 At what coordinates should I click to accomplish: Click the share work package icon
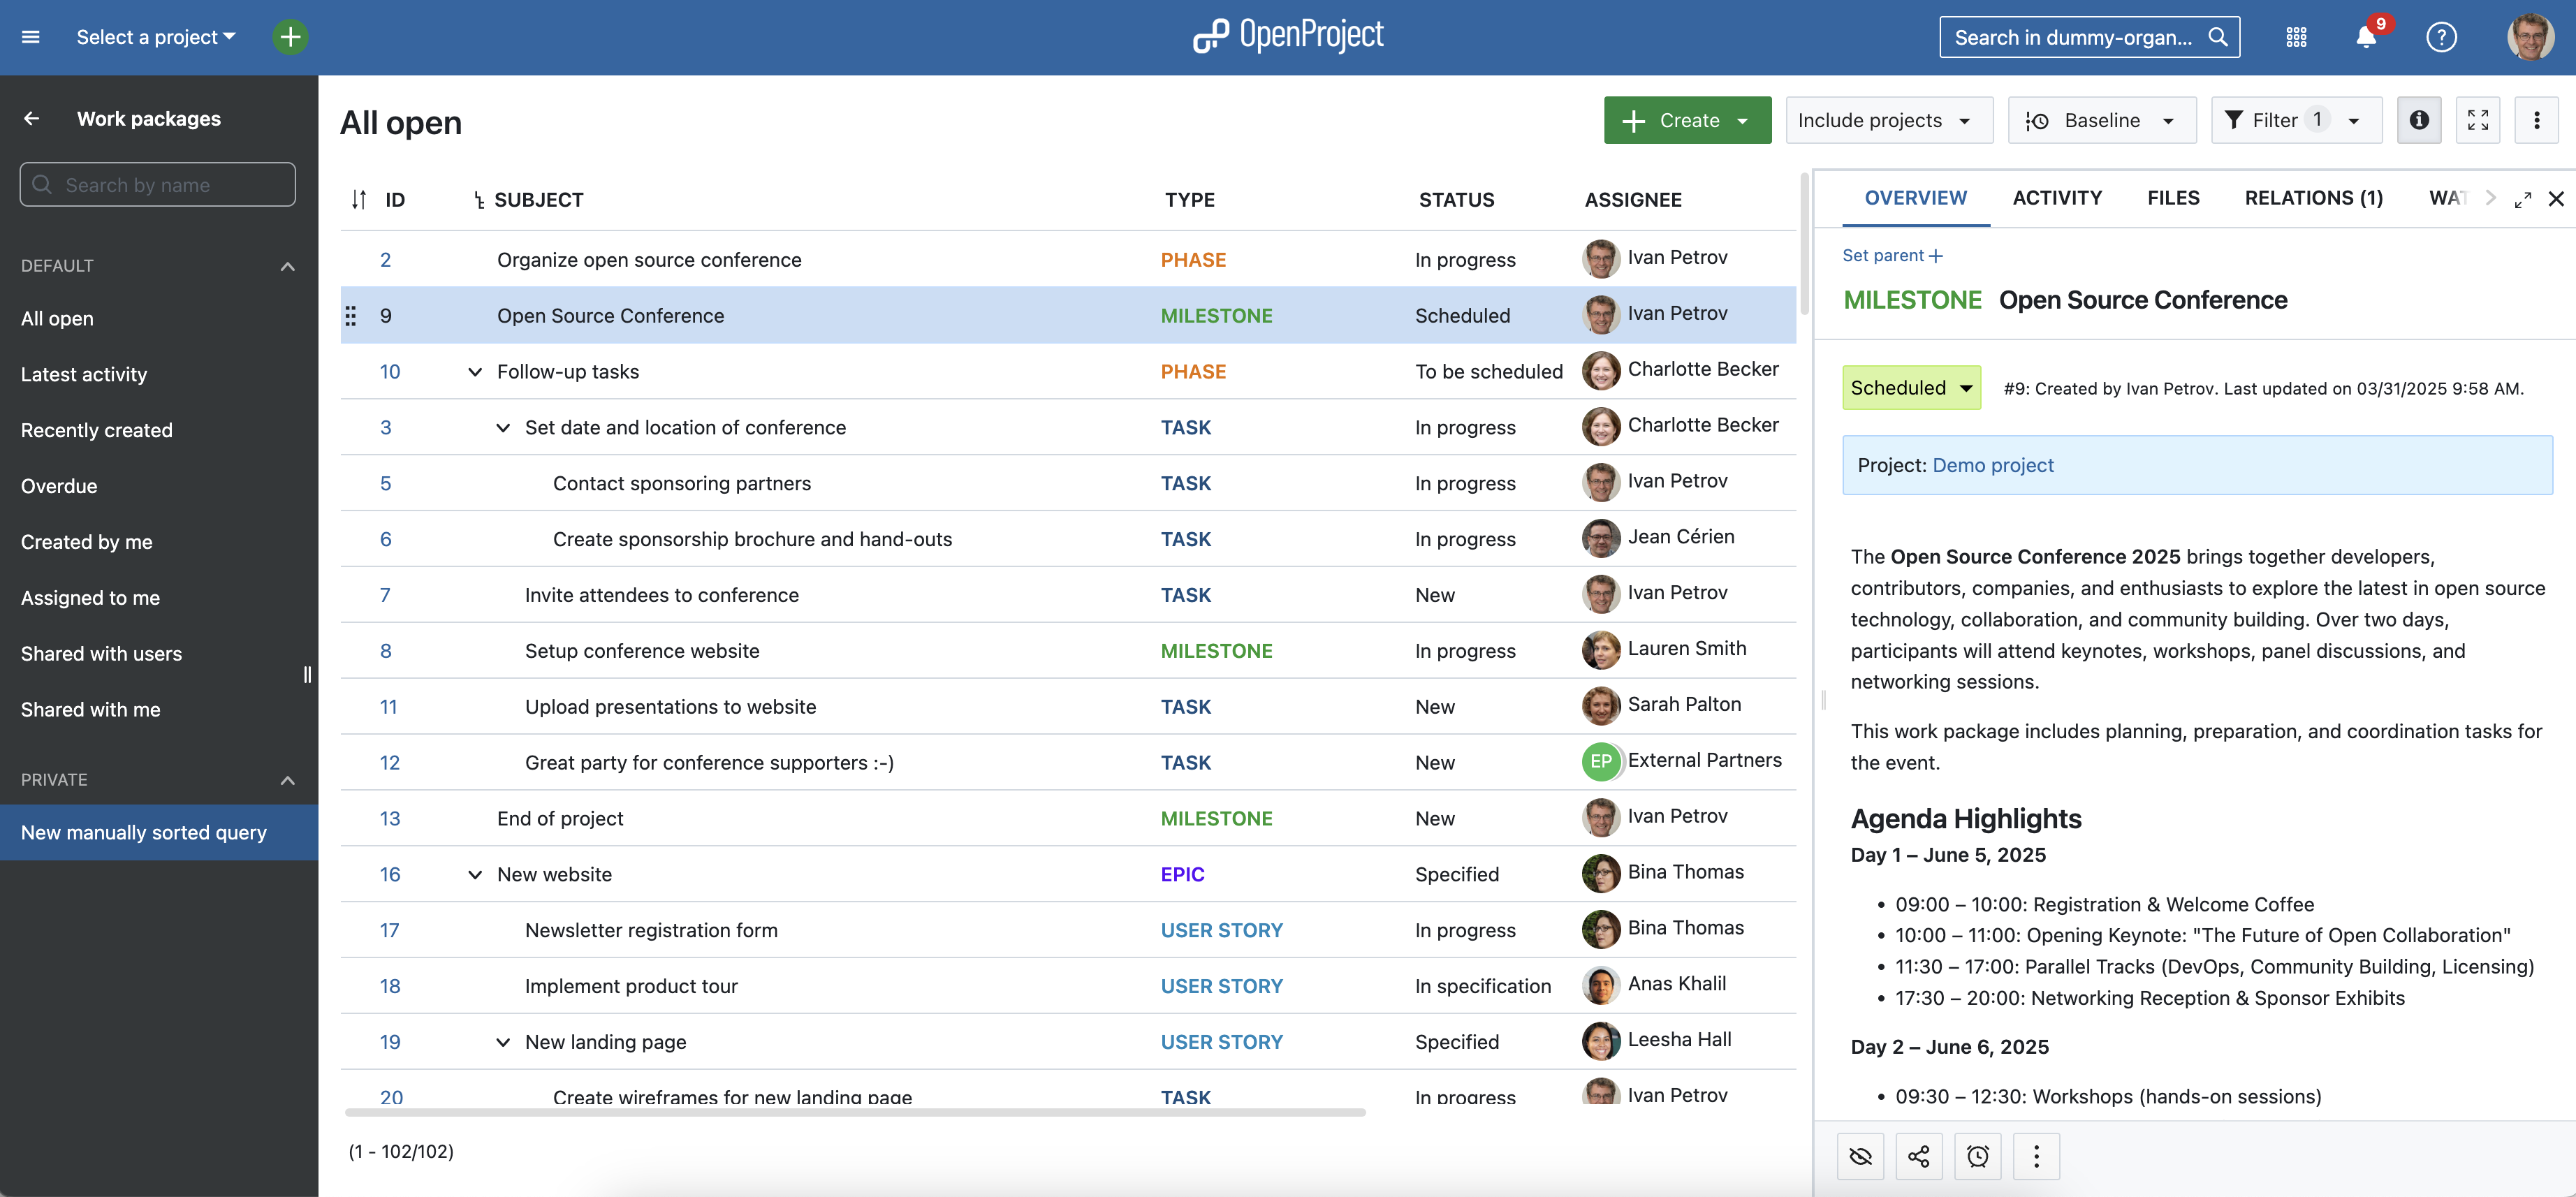1918,1157
